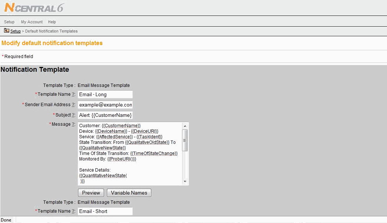Click inside the Subject field
This screenshot has height=223, width=387.
[x=105, y=115]
